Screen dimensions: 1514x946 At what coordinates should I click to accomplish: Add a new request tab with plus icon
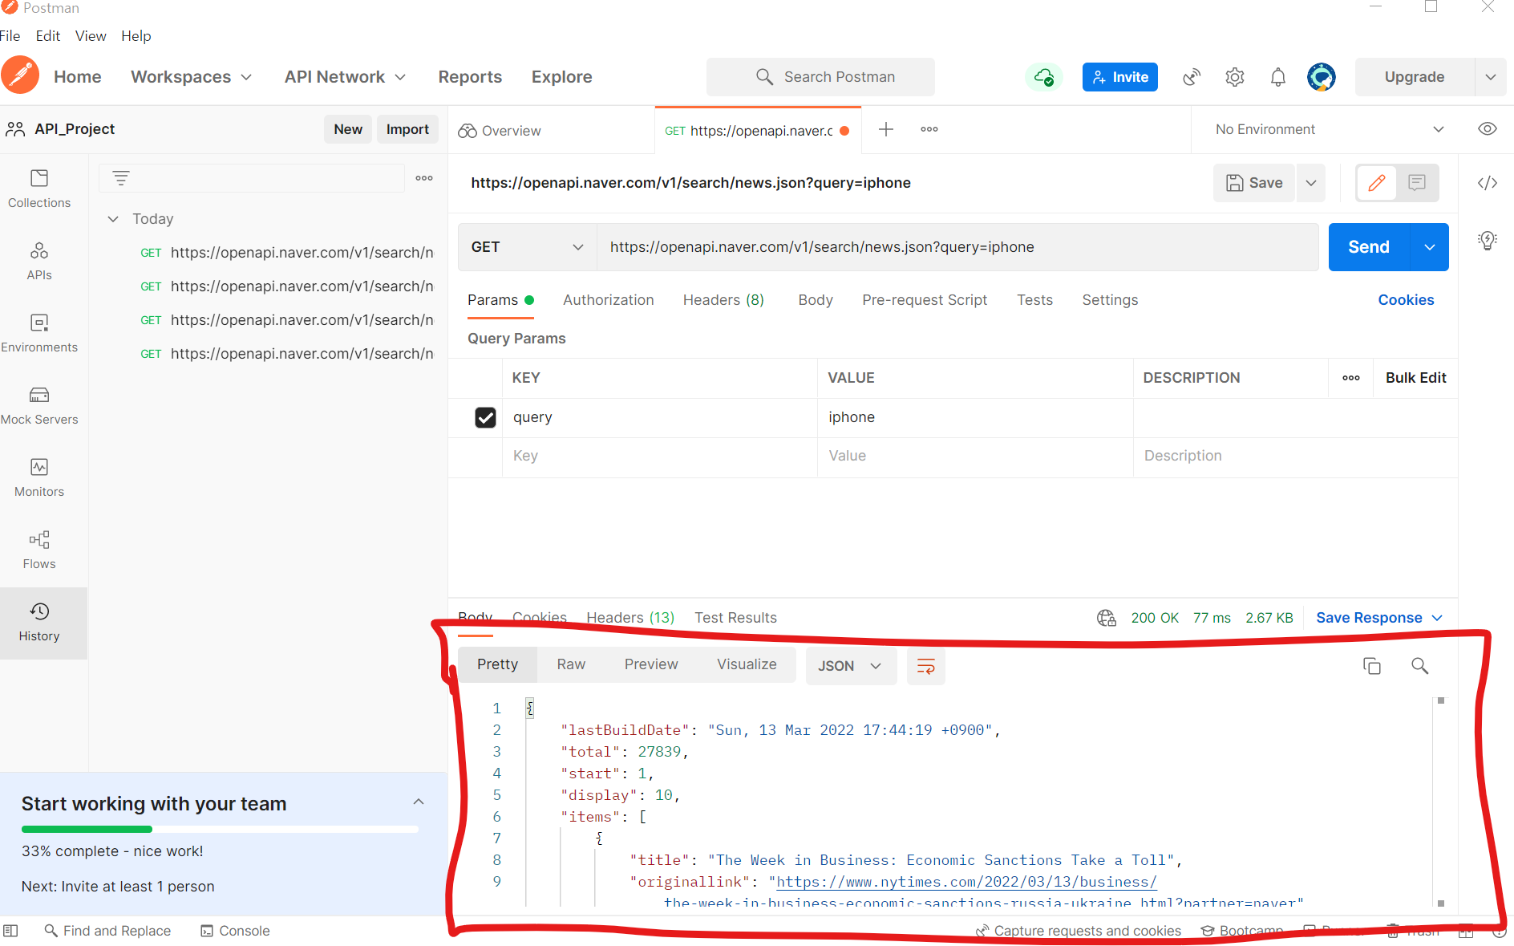coord(886,129)
